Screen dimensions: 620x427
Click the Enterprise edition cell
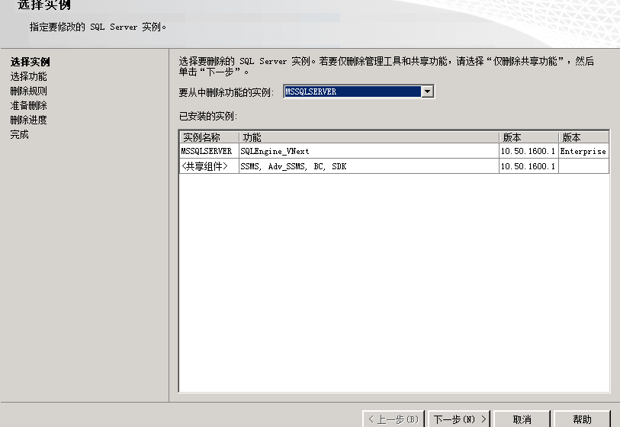point(583,151)
